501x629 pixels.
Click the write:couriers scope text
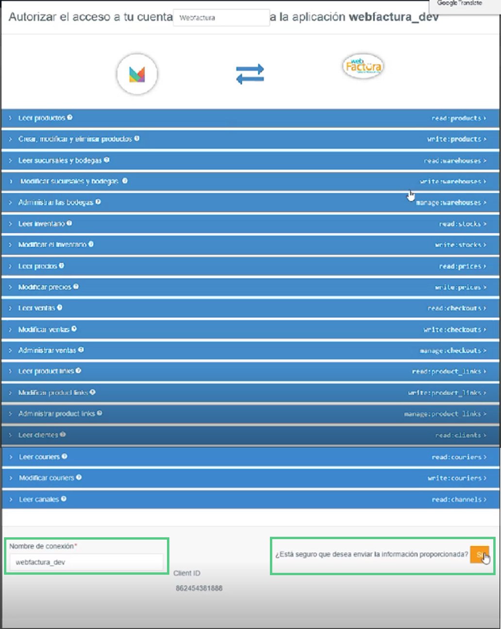454,478
